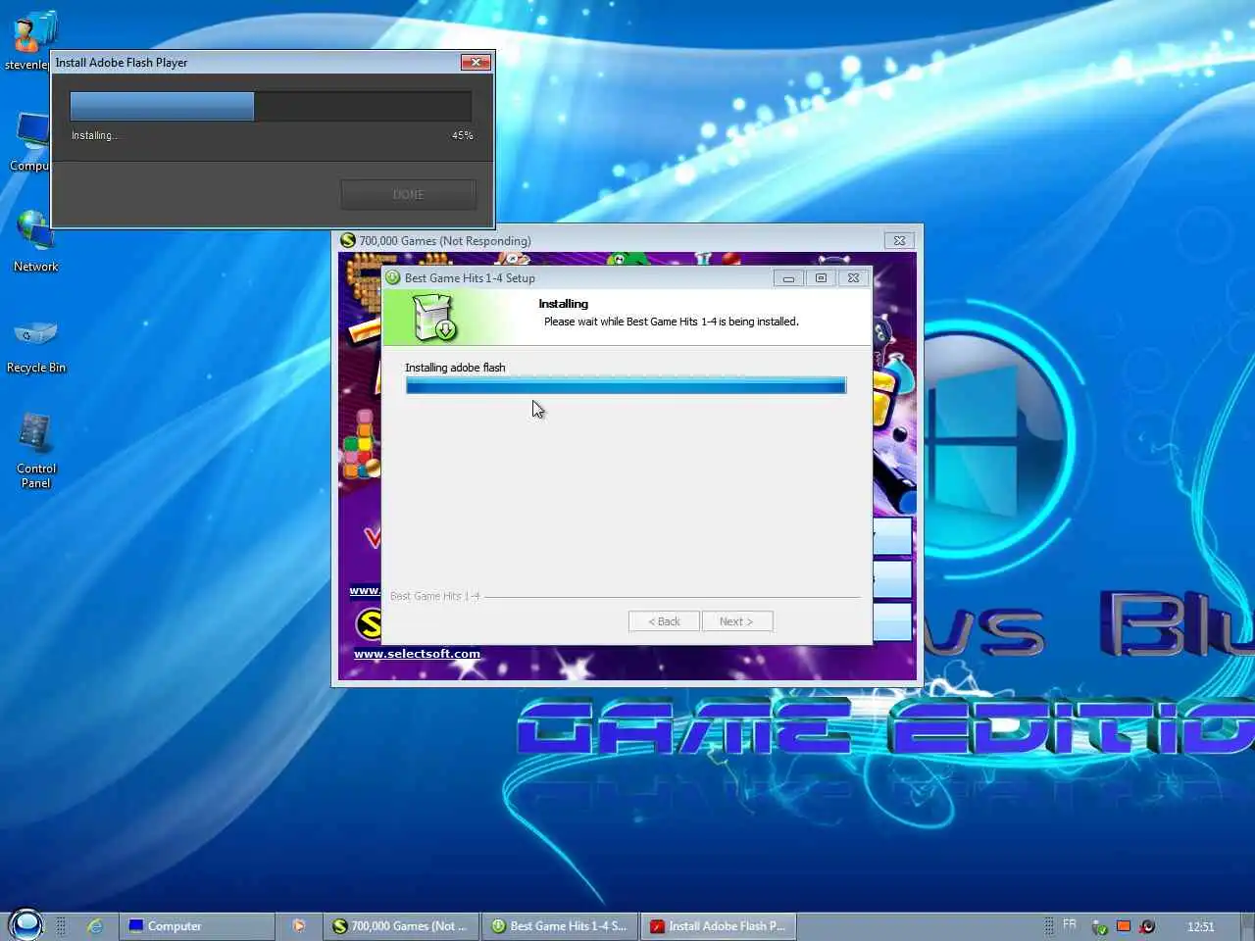
Task: Click the Best Game Hits Setup title icon
Action: click(393, 277)
